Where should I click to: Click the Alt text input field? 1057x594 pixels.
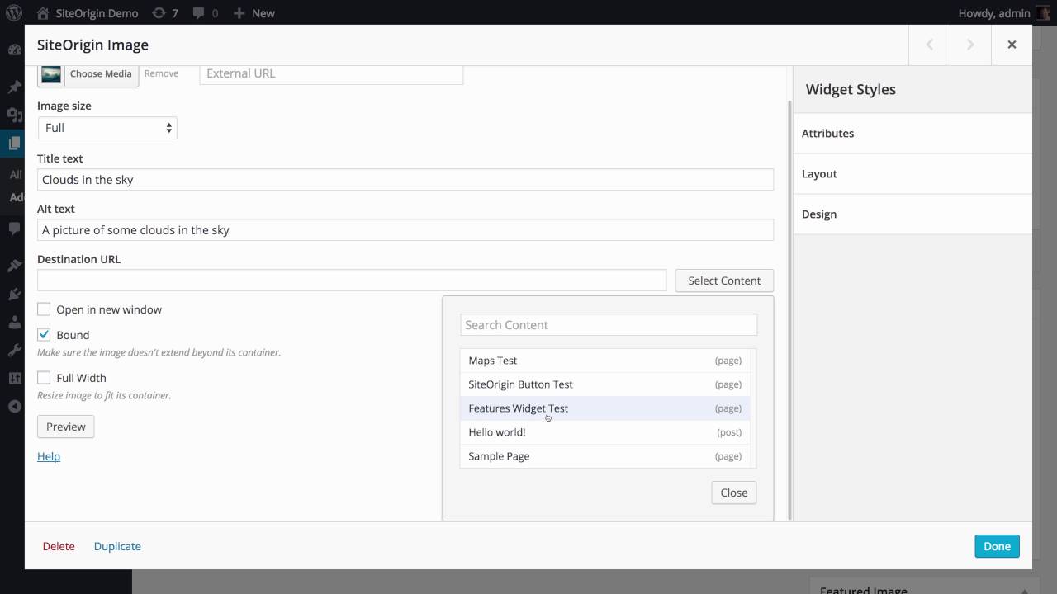tap(405, 230)
